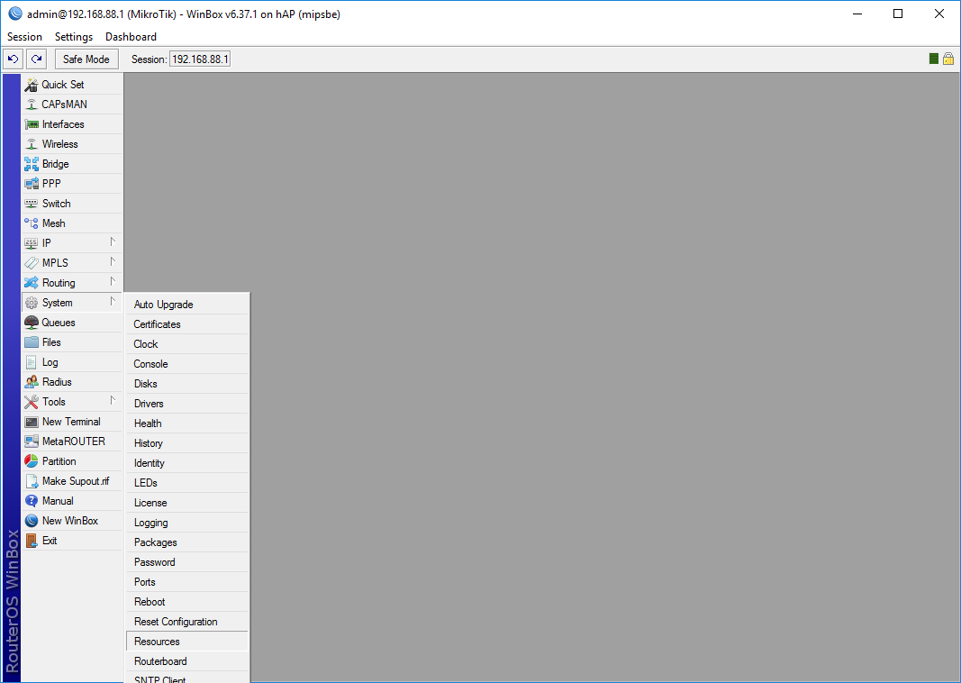Select History in System submenu
This screenshot has width=961, height=683.
pyautogui.click(x=187, y=443)
